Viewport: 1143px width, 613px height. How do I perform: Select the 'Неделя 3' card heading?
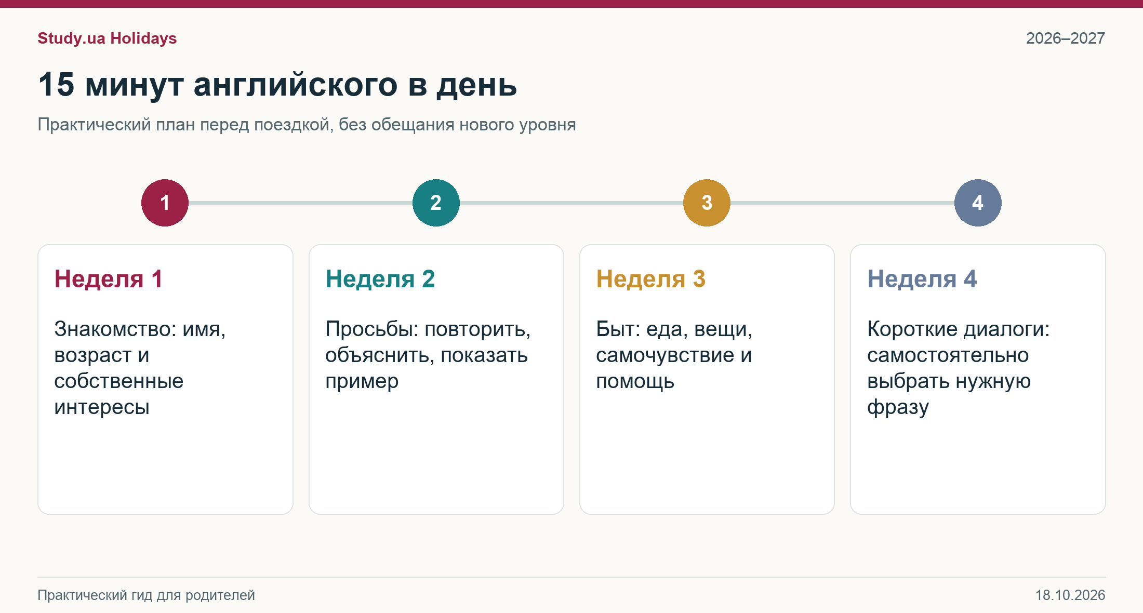[650, 279]
